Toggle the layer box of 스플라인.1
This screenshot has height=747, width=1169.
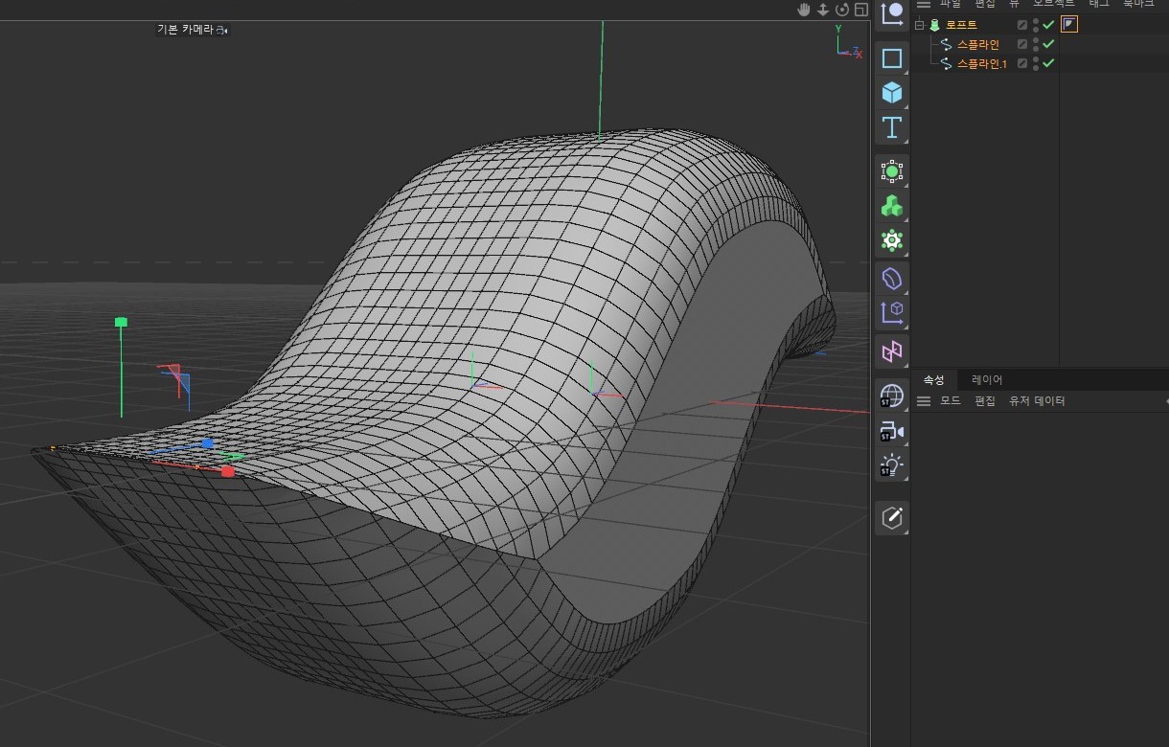coord(1022,63)
